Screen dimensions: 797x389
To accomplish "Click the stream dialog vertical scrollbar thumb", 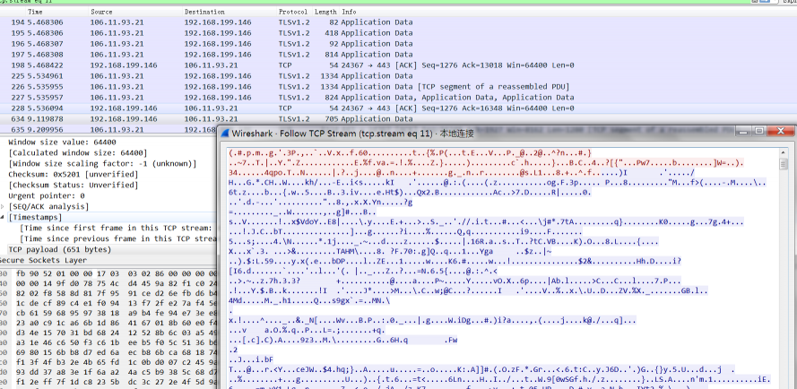I will [783, 164].
